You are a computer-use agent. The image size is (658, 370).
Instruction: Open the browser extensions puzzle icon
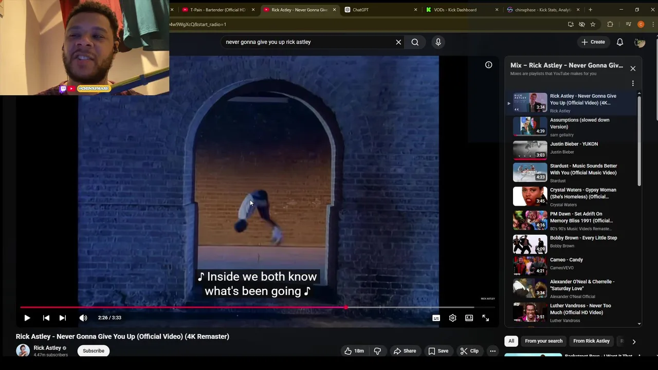pyautogui.click(x=610, y=24)
